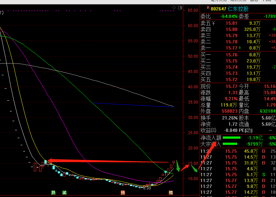
Task: Click the last candlestick on the chart
Action: click(x=174, y=162)
